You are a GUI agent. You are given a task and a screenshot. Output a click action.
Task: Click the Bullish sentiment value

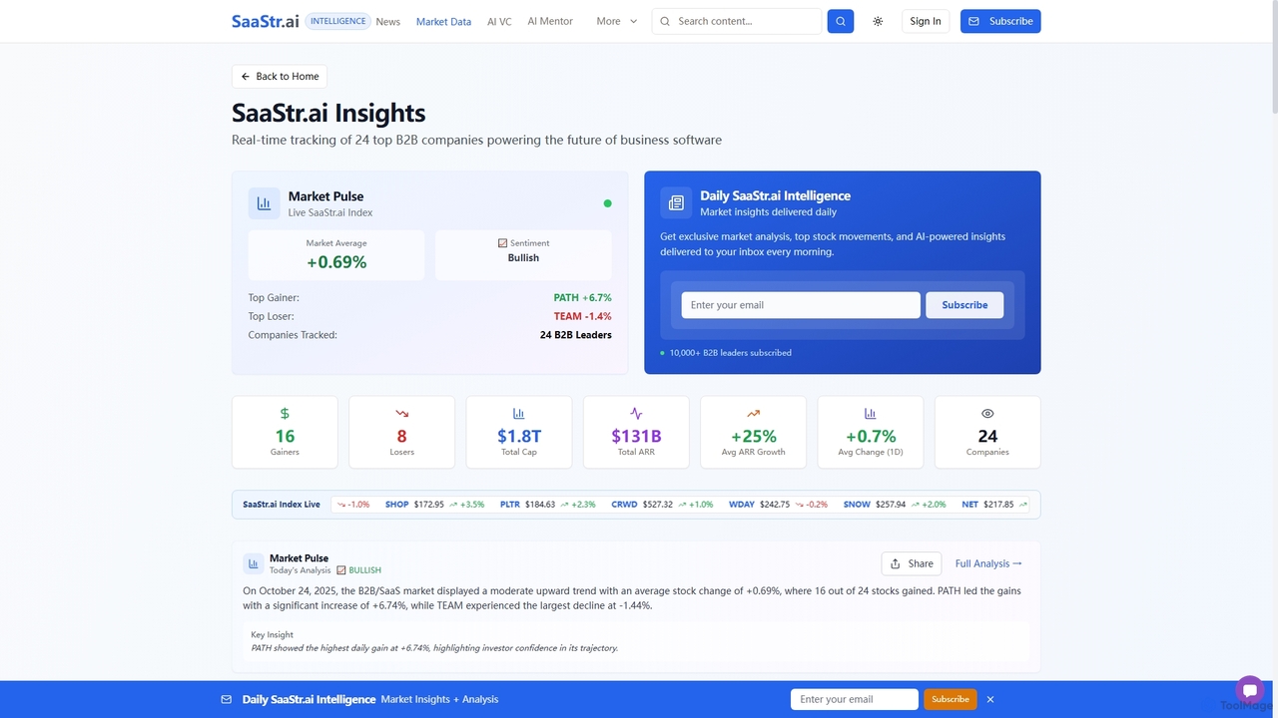[523, 257]
